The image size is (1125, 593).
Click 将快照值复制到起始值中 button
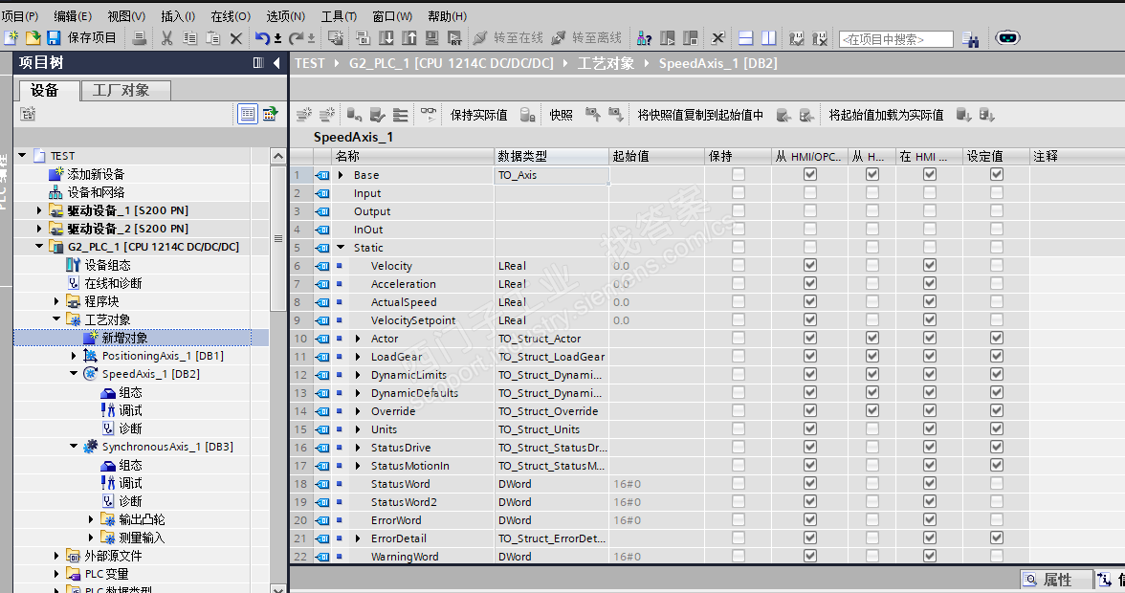[x=700, y=115]
